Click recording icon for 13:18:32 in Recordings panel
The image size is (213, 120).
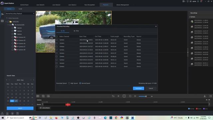point(192,37)
